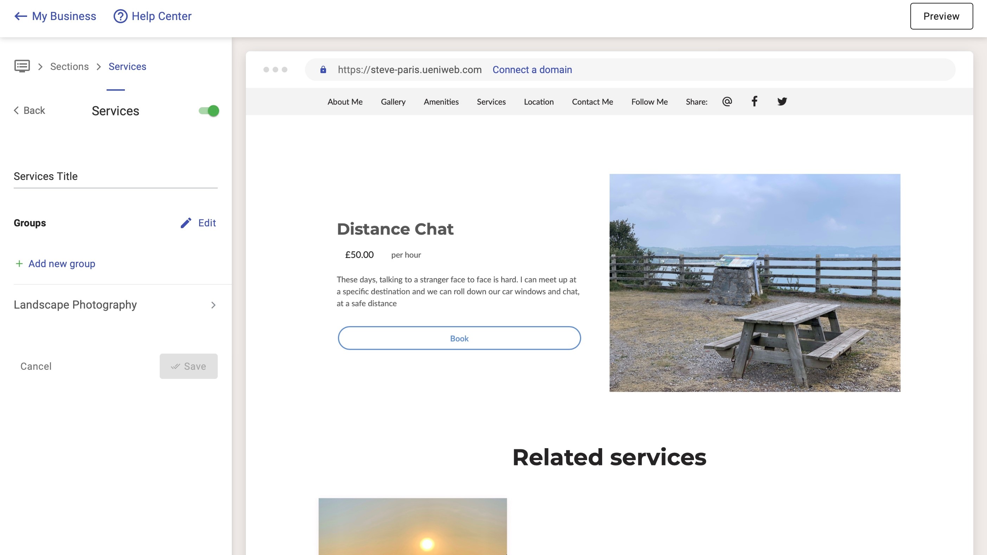
Task: Click the My Business back arrow
Action: click(20, 17)
